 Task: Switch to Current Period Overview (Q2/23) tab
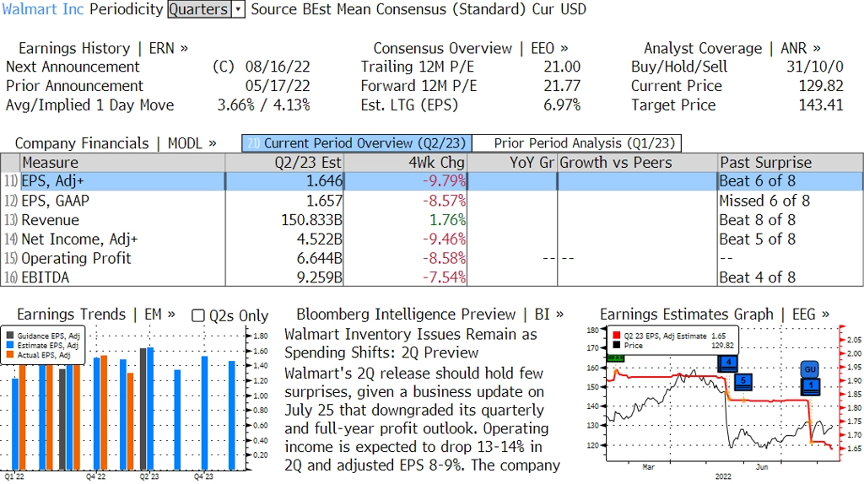[357, 143]
